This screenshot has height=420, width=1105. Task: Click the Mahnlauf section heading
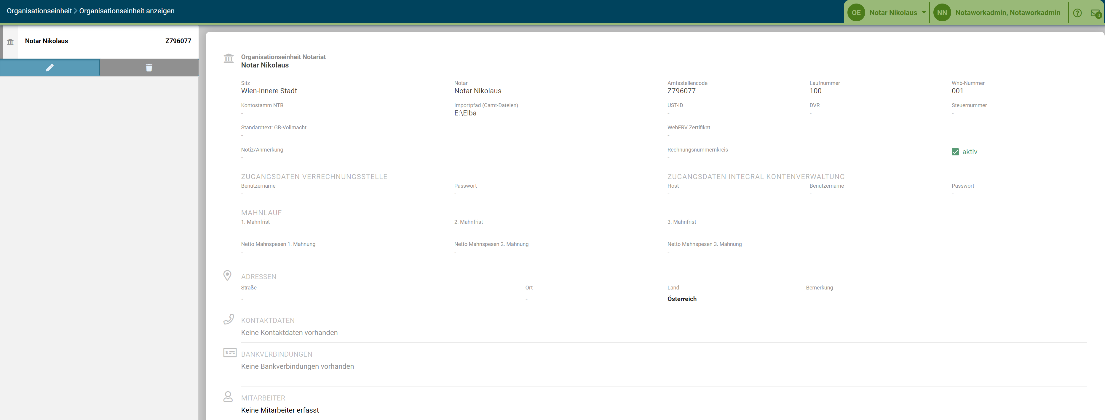(x=261, y=213)
